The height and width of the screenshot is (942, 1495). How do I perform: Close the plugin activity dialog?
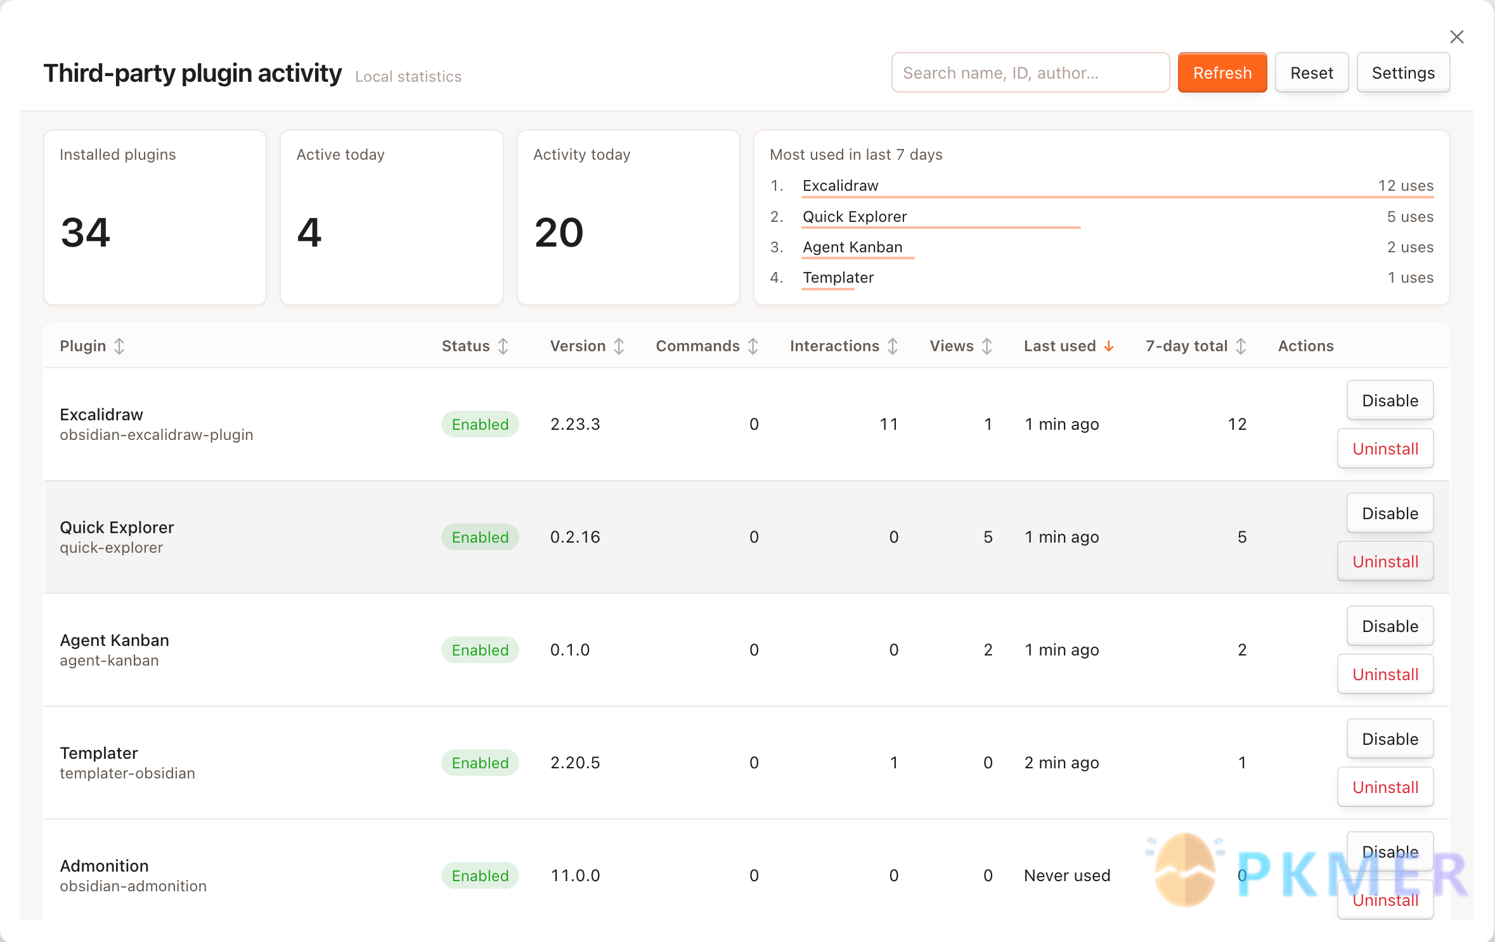(x=1456, y=37)
